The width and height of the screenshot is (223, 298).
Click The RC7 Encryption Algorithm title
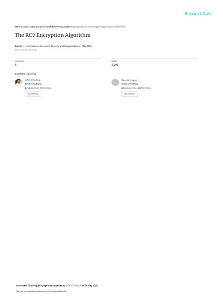pos(53,35)
